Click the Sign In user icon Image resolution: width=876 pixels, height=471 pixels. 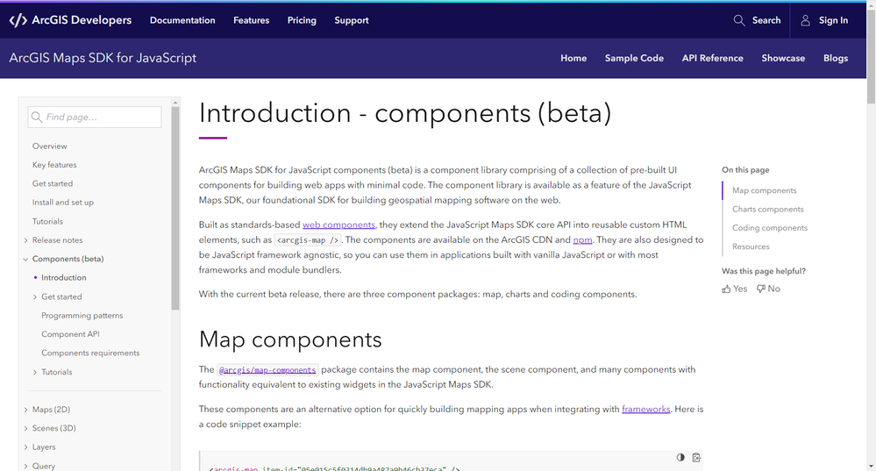tap(805, 20)
